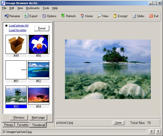This screenshot has height=136, width=163.
Task: Click the red Exit icon
Action: (x=151, y=16)
